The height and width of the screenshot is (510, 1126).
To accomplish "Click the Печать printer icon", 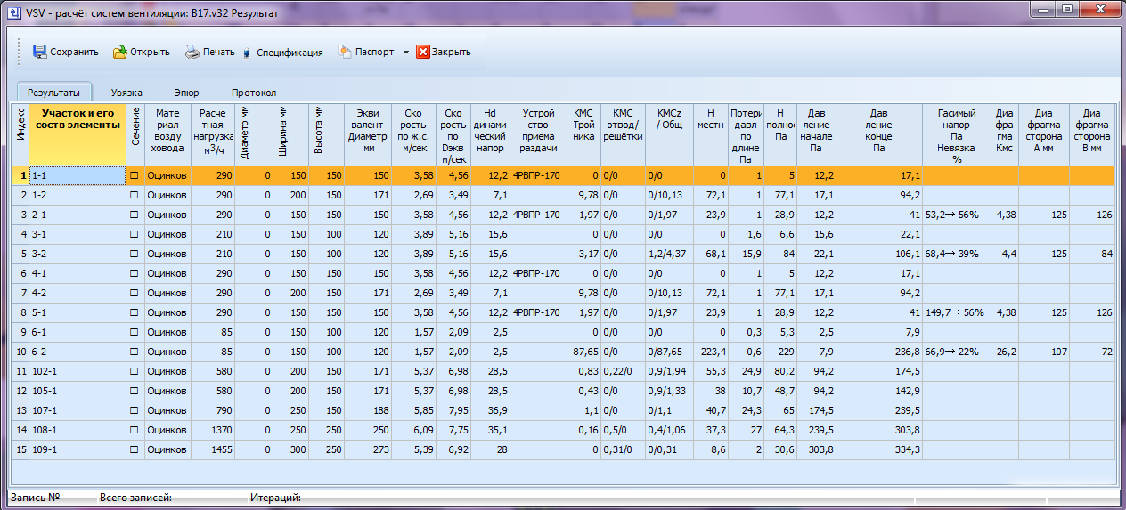I will 192,52.
